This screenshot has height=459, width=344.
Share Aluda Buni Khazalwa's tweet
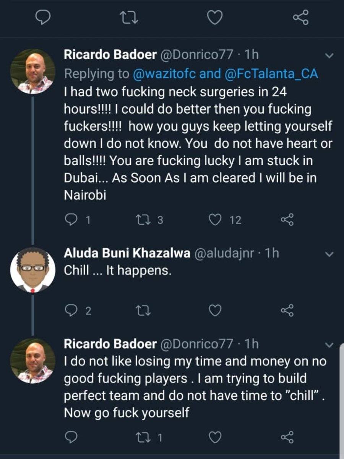point(287,311)
